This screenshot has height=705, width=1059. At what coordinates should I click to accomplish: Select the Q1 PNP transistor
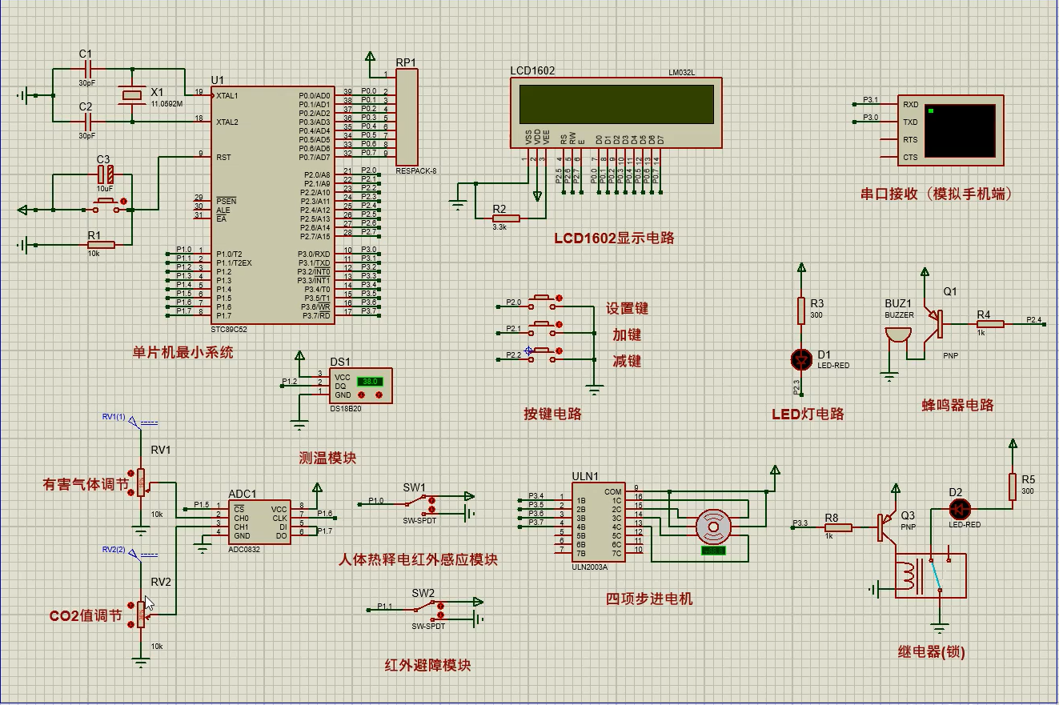click(x=933, y=324)
